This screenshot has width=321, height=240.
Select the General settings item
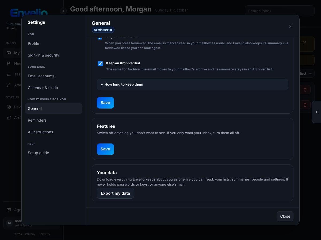coord(53,109)
